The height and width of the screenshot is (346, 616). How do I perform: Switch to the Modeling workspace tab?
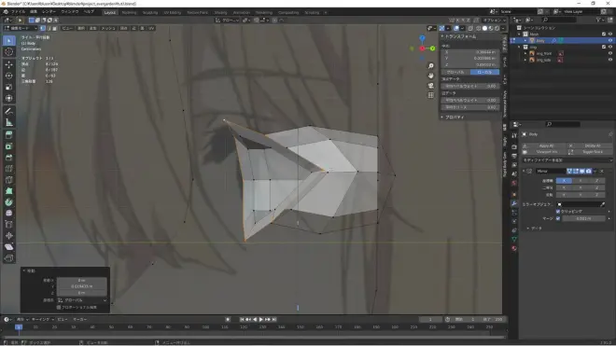click(x=129, y=12)
